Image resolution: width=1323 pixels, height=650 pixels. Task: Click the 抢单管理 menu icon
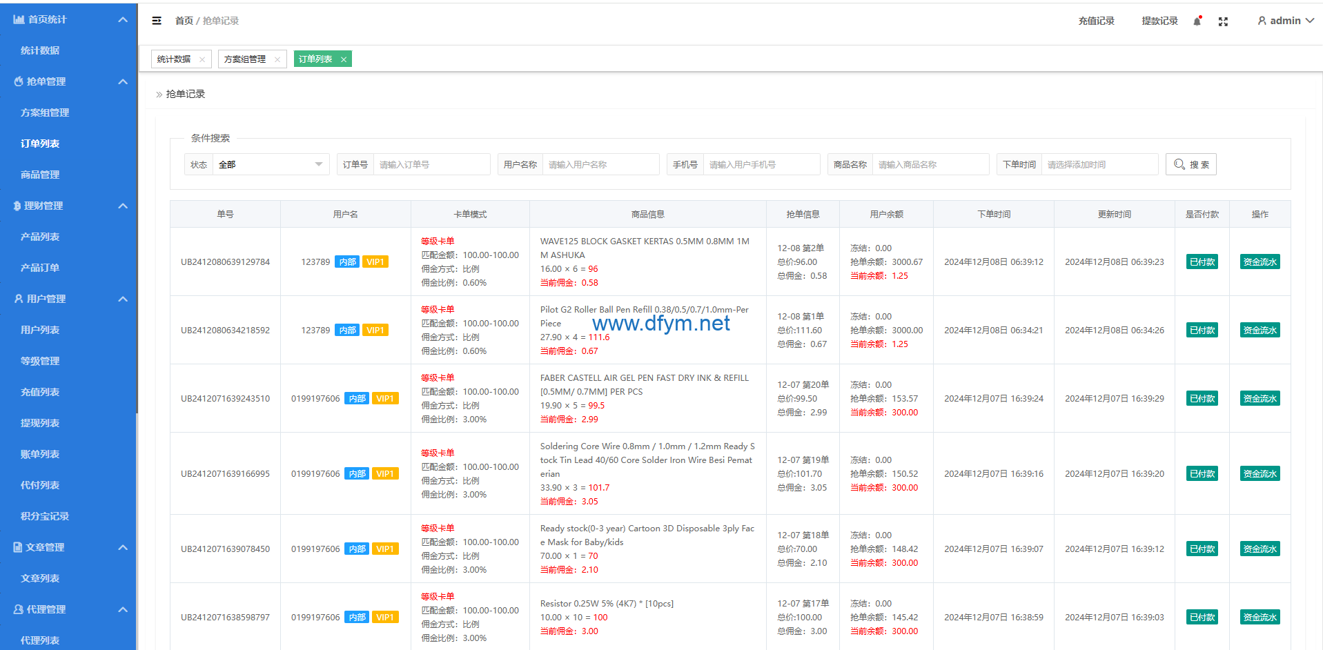pos(19,81)
